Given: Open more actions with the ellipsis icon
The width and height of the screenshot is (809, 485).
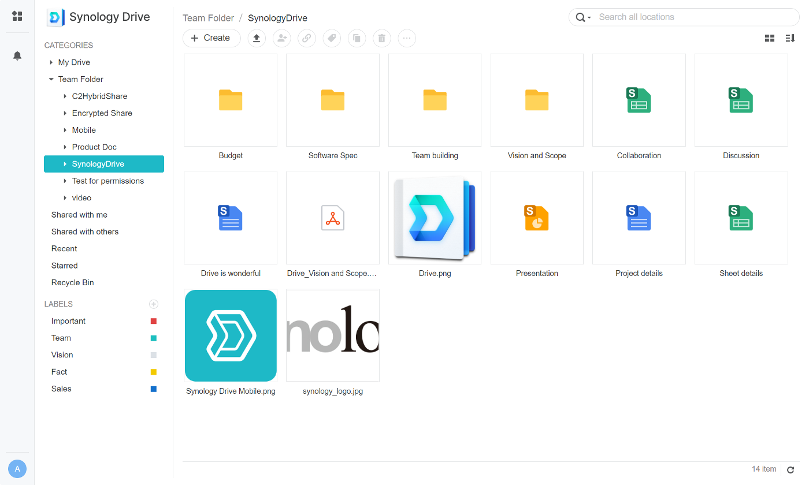Looking at the screenshot, I should [407, 38].
